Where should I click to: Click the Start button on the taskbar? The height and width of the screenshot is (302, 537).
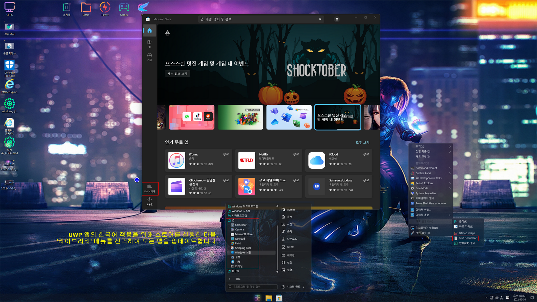257,298
